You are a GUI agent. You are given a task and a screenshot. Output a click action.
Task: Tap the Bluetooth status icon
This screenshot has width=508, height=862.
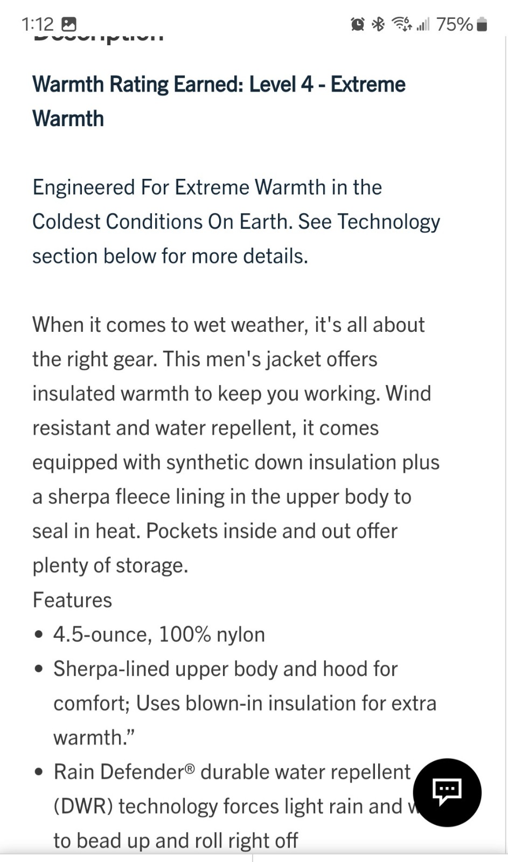(x=379, y=24)
